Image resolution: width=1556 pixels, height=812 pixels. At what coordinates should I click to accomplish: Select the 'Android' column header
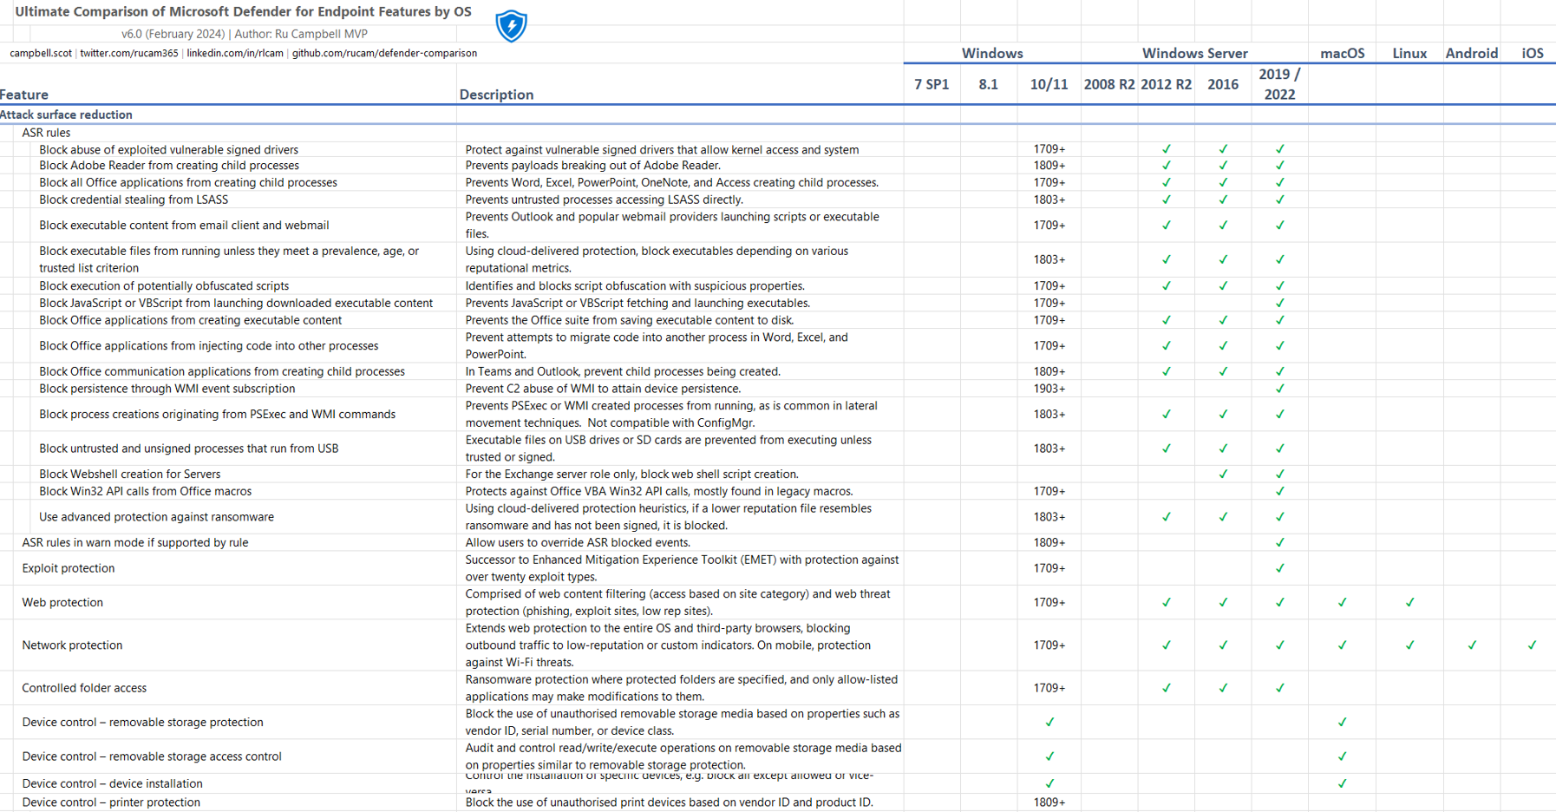pos(1472,53)
